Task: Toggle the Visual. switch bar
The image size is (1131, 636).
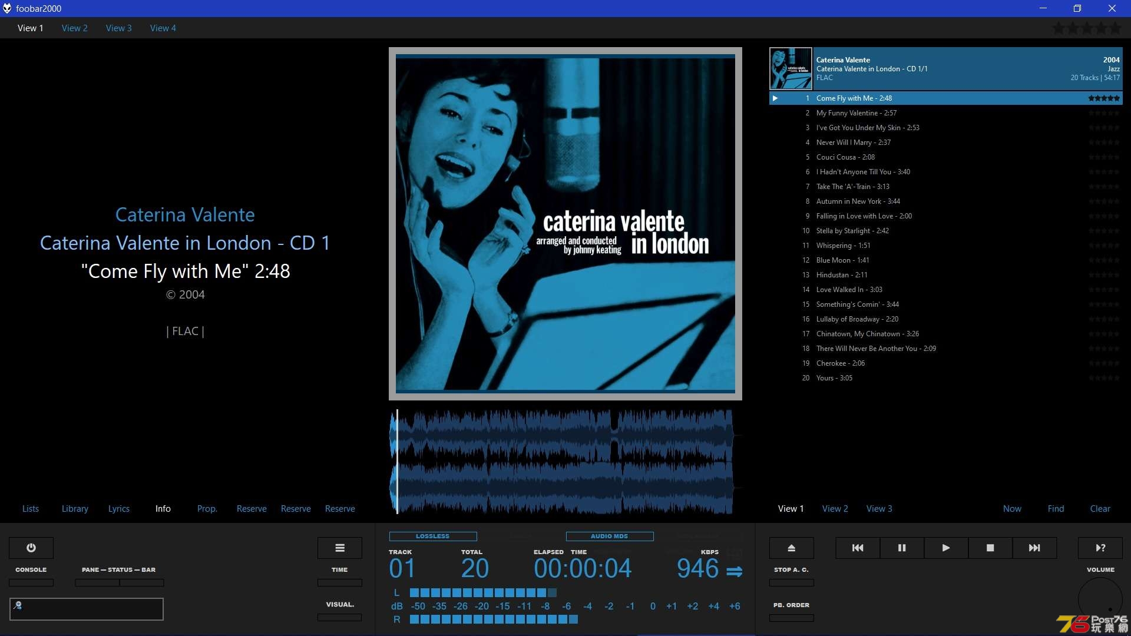Action: click(x=340, y=617)
